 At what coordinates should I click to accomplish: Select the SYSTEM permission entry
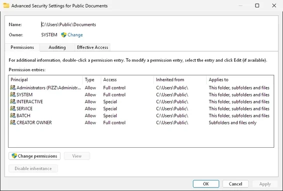click(141, 95)
